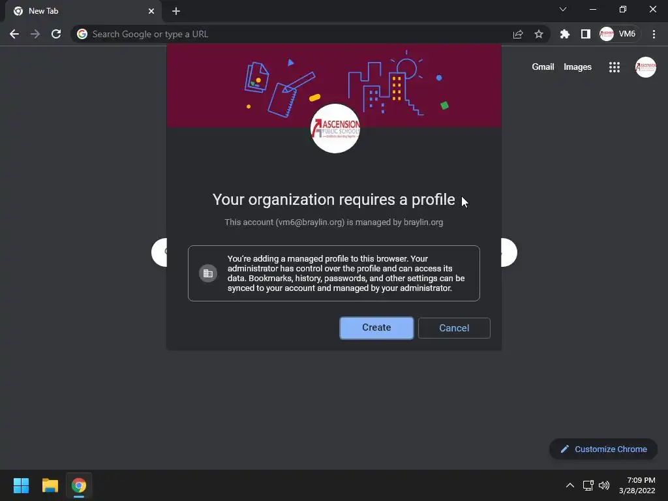
Task: Open the Extensions puzzle icon
Action: coord(564,34)
